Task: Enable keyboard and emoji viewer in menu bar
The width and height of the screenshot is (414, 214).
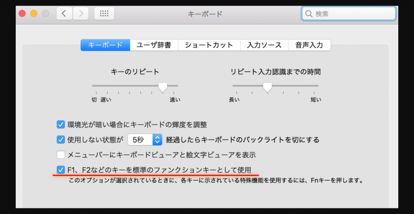Action: [x=61, y=154]
